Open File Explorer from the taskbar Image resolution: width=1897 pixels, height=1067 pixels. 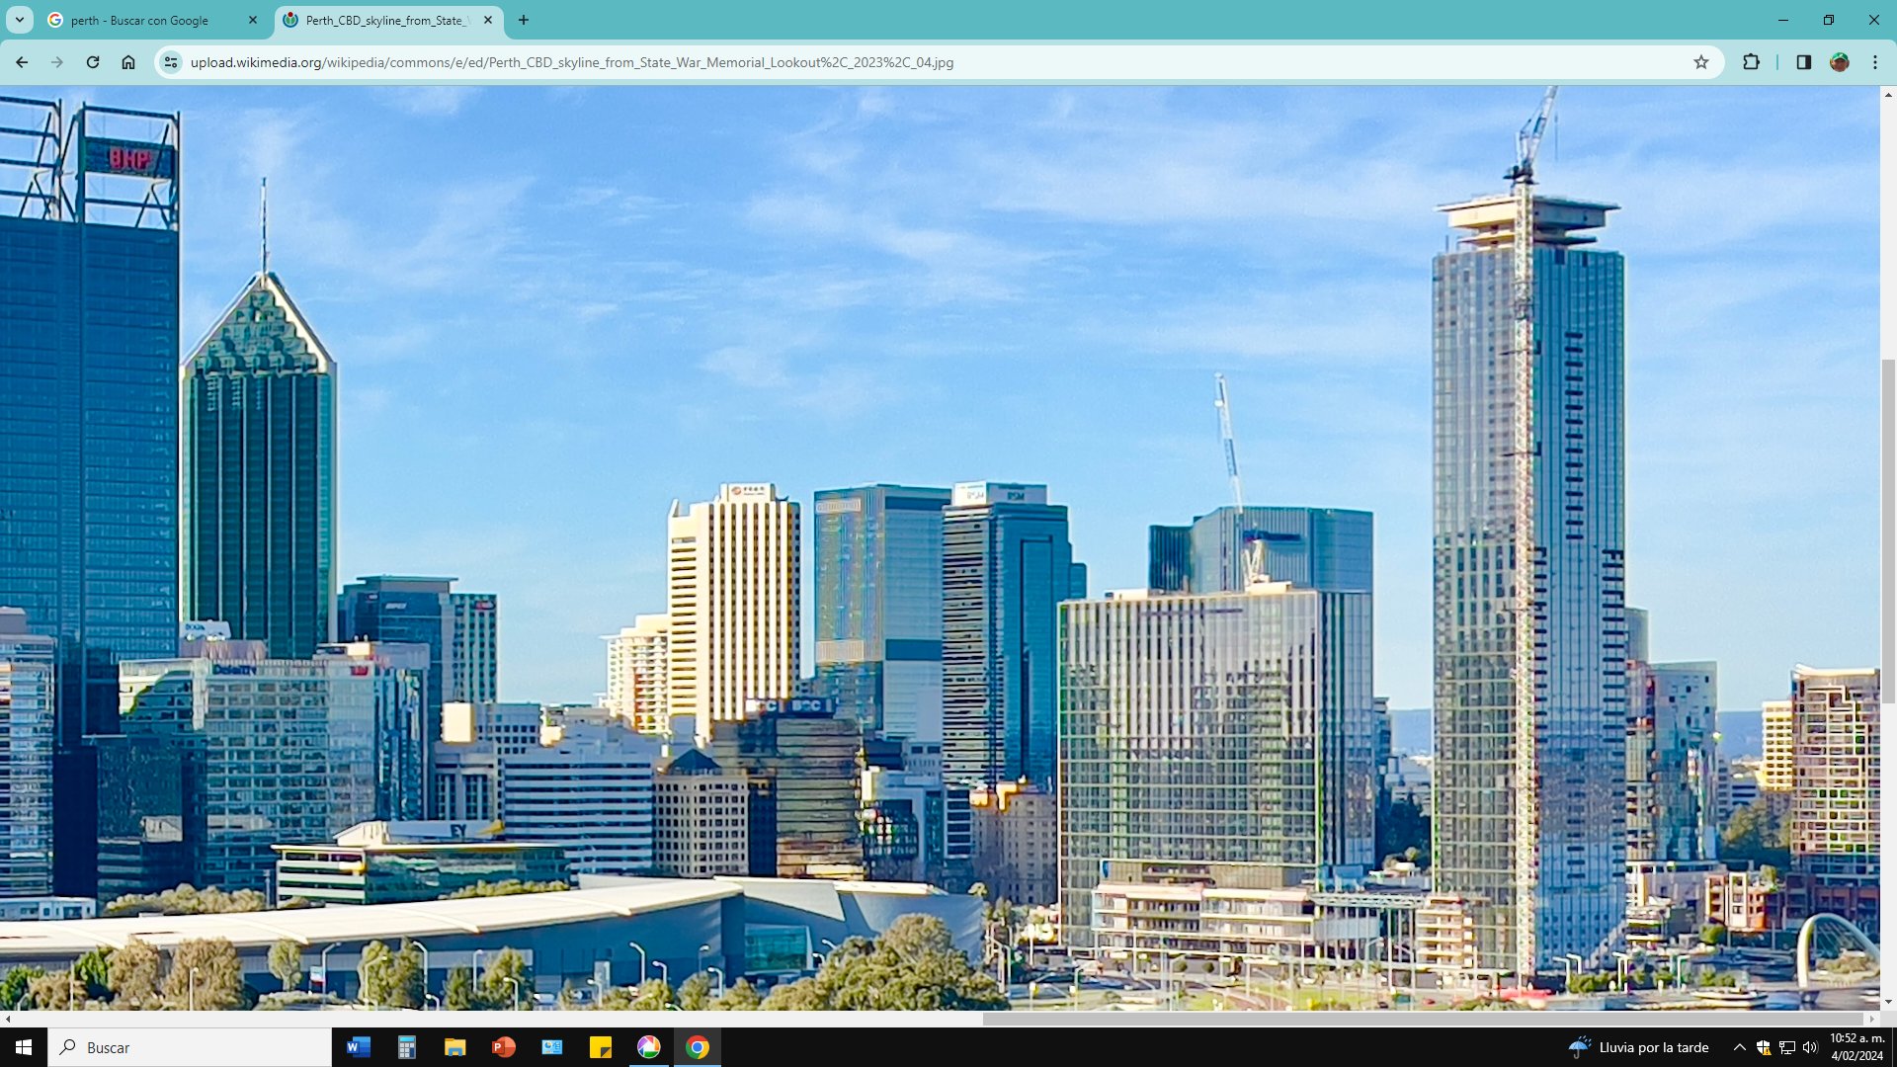pos(454,1047)
